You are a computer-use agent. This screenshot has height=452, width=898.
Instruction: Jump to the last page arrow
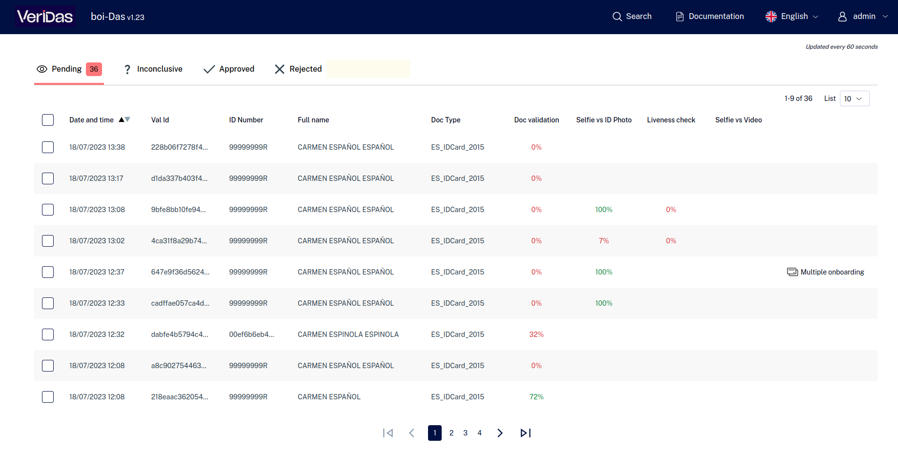pyautogui.click(x=526, y=433)
